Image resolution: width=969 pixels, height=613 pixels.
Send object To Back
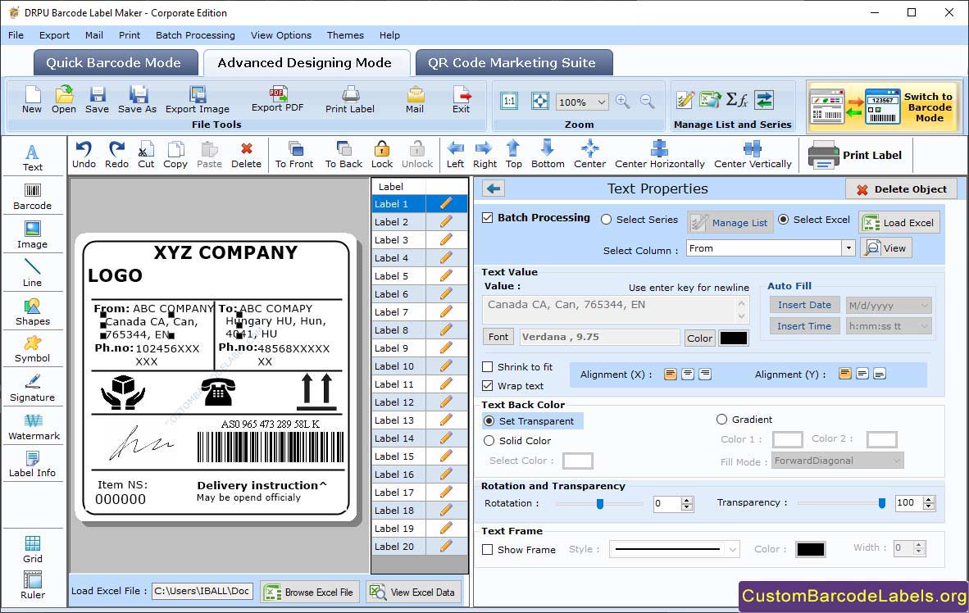343,155
